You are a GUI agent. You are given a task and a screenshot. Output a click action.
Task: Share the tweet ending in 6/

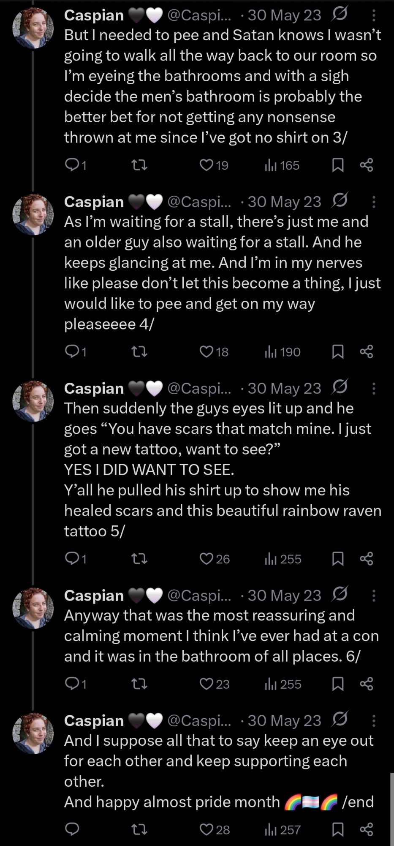click(x=366, y=684)
